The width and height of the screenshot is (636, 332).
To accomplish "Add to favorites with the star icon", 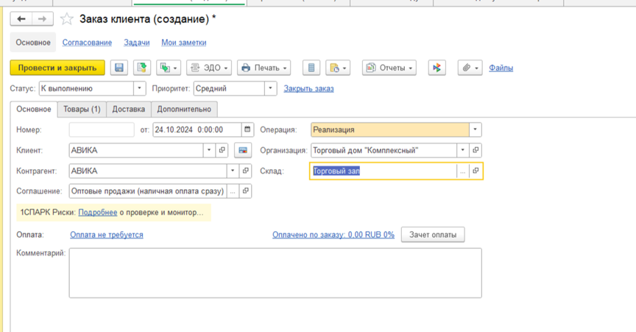I will pos(66,19).
